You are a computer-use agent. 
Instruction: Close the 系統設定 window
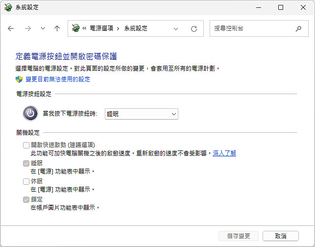click(x=303, y=7)
